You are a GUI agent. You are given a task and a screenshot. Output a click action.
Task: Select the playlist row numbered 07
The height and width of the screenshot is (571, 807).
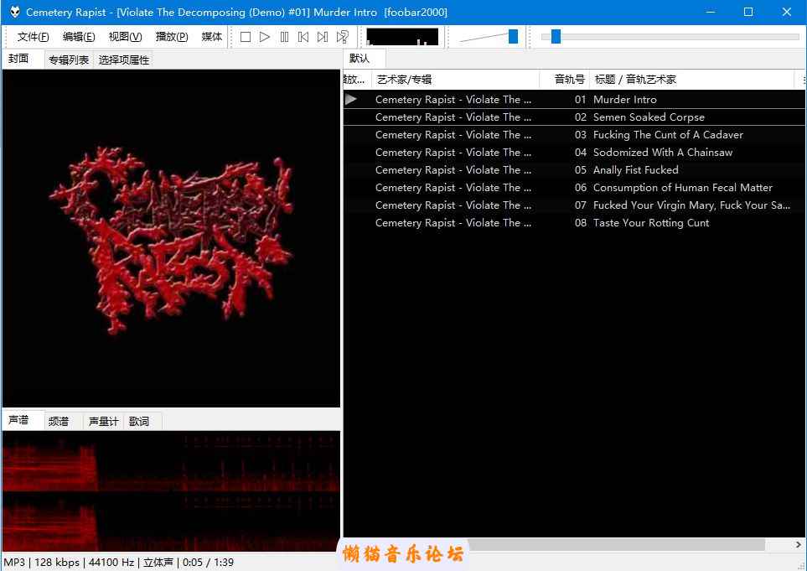tap(574, 205)
